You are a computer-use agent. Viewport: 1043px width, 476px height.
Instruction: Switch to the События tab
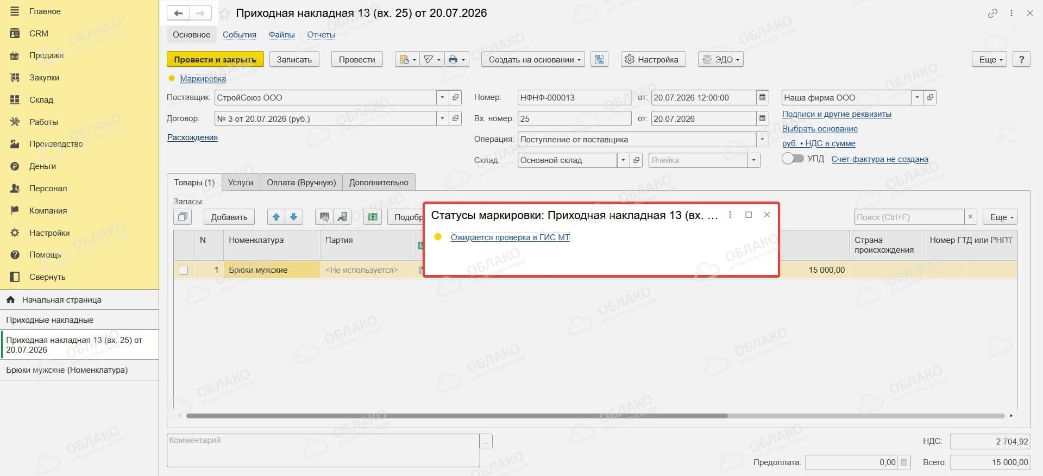[240, 35]
